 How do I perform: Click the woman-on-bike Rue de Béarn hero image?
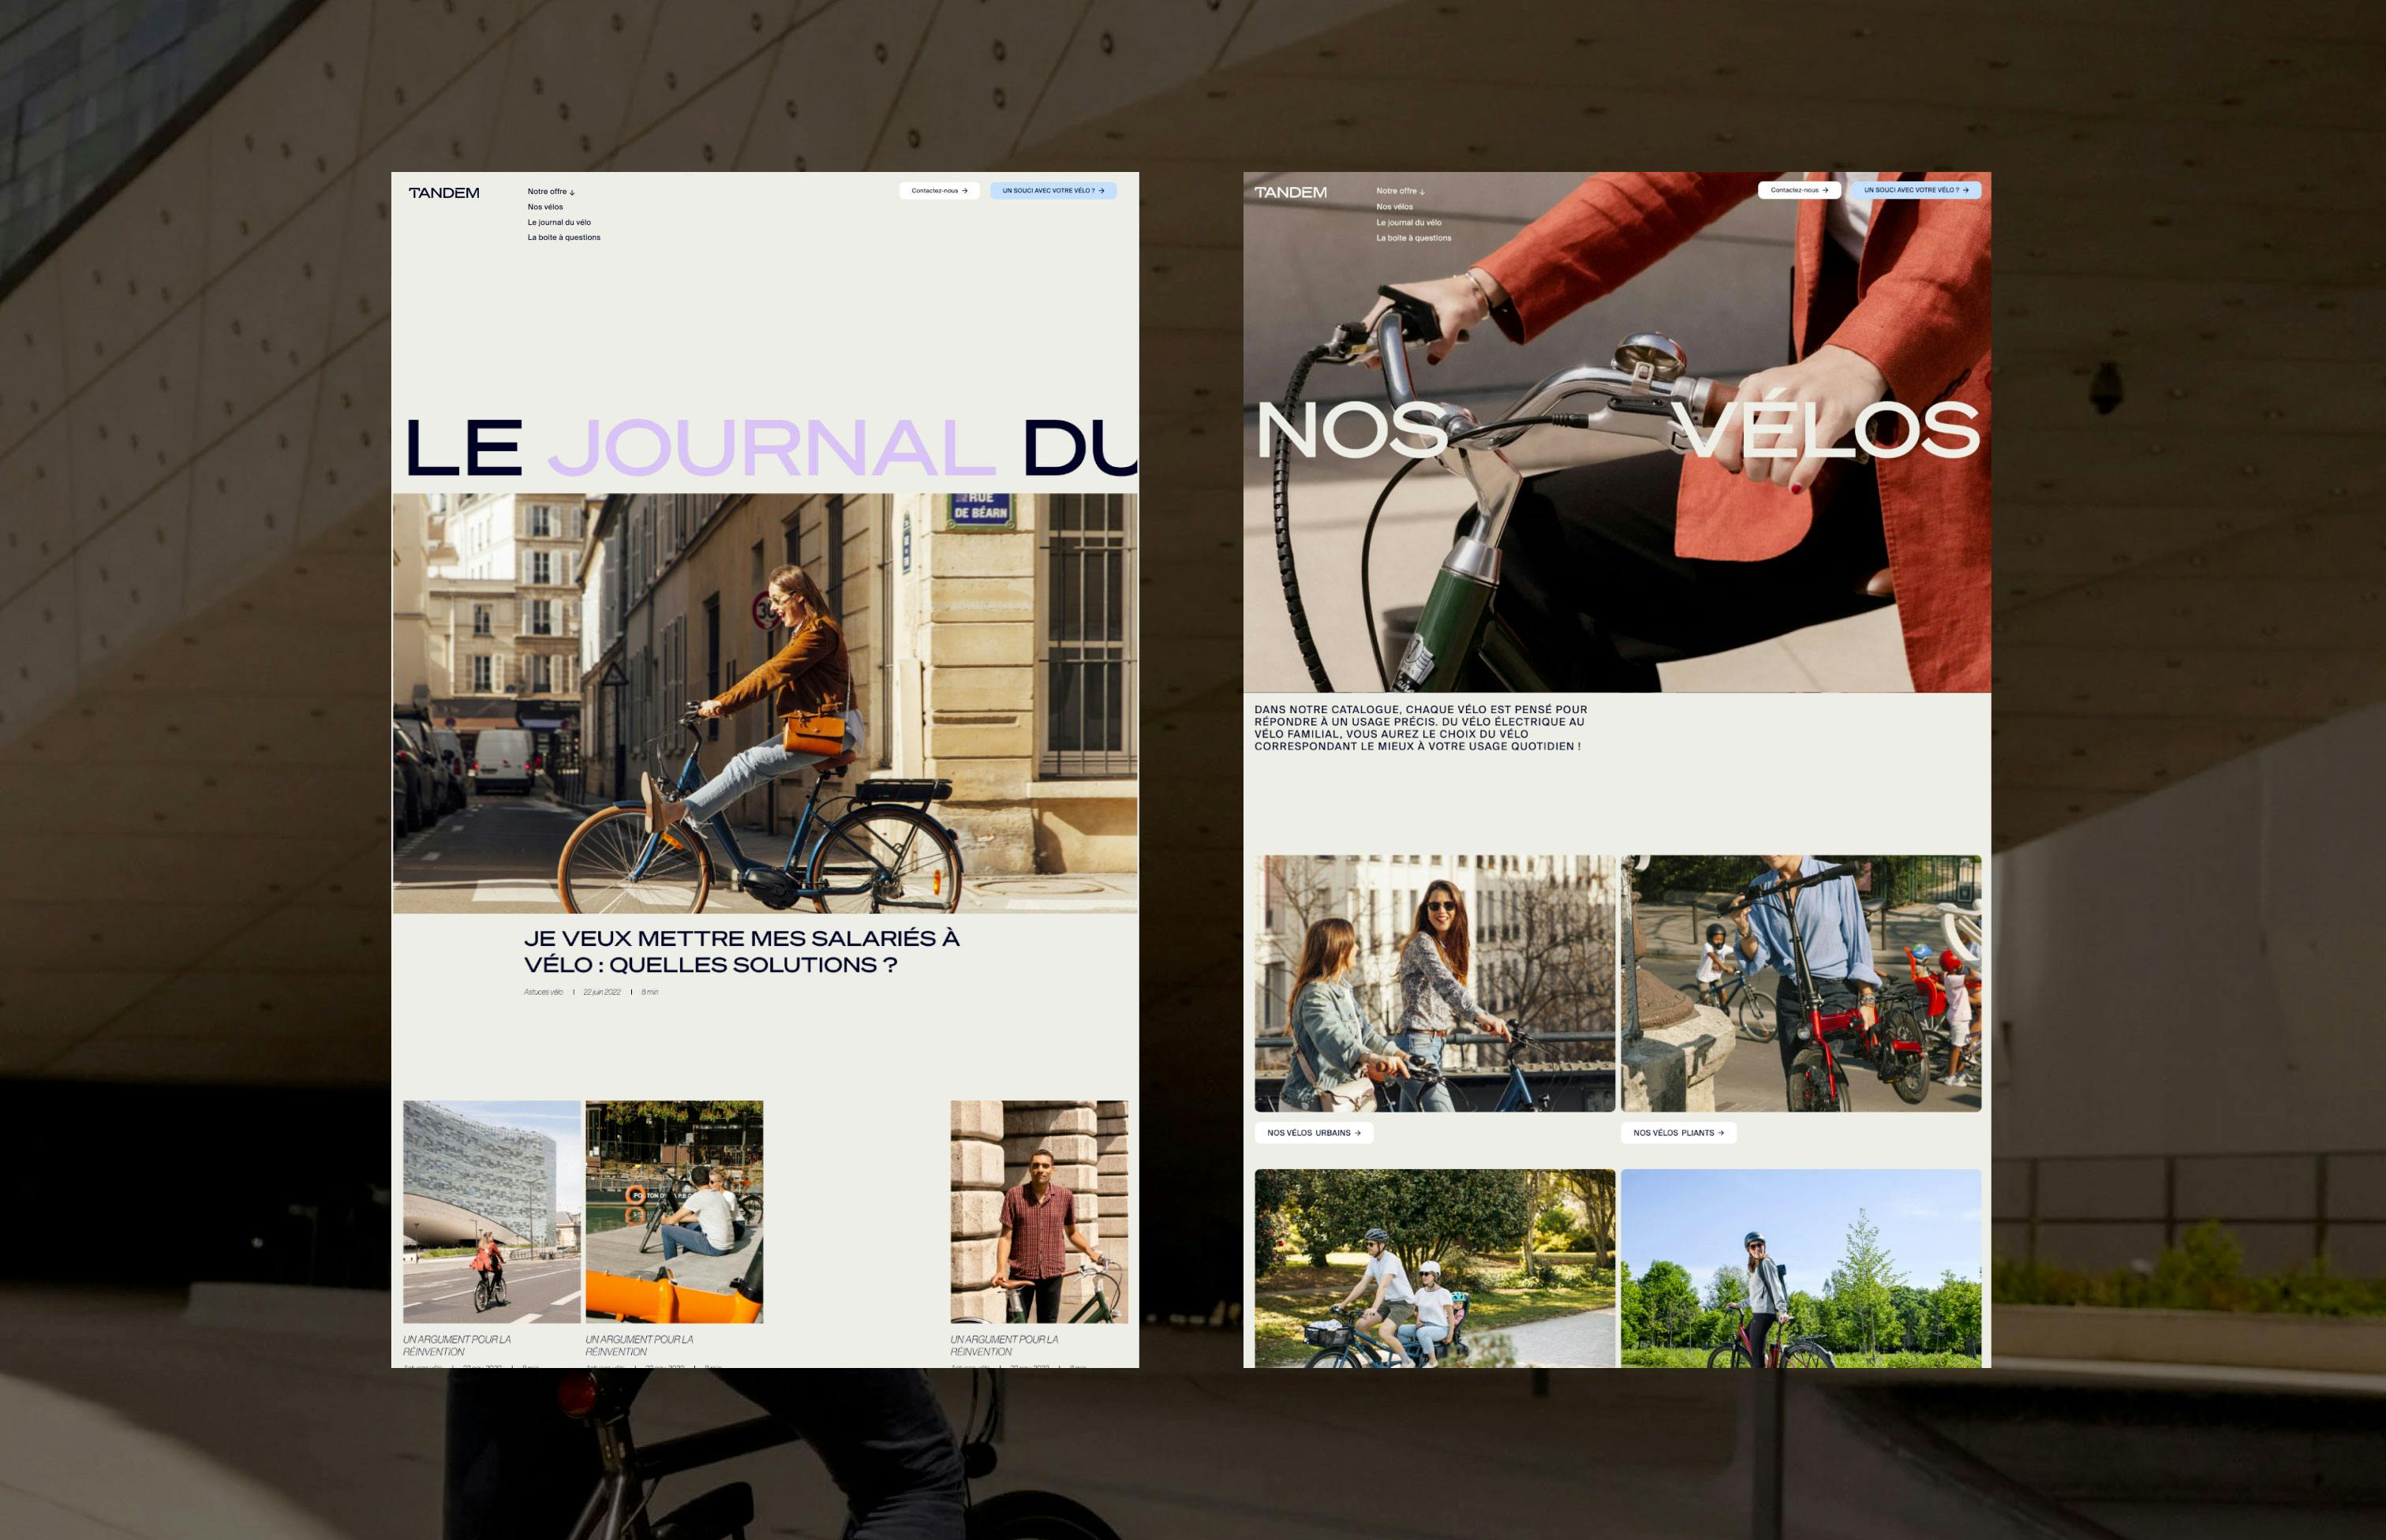coord(765,703)
